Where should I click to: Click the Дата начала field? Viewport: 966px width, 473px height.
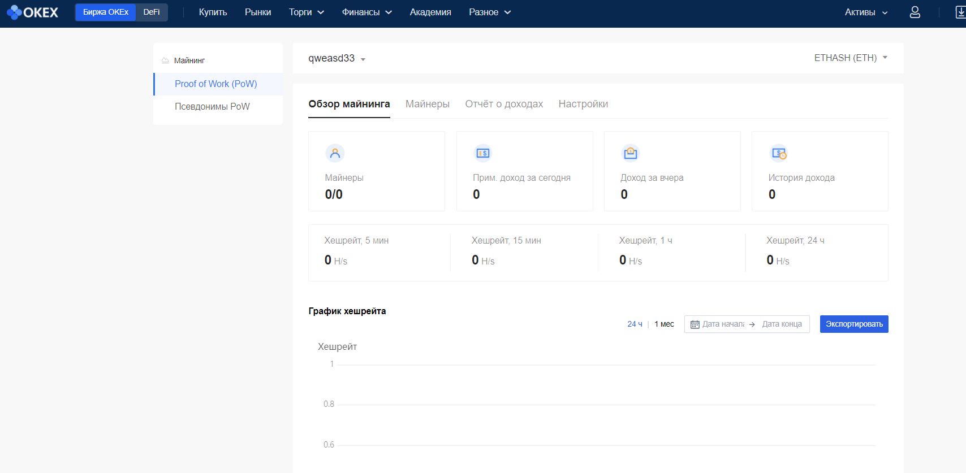click(723, 324)
